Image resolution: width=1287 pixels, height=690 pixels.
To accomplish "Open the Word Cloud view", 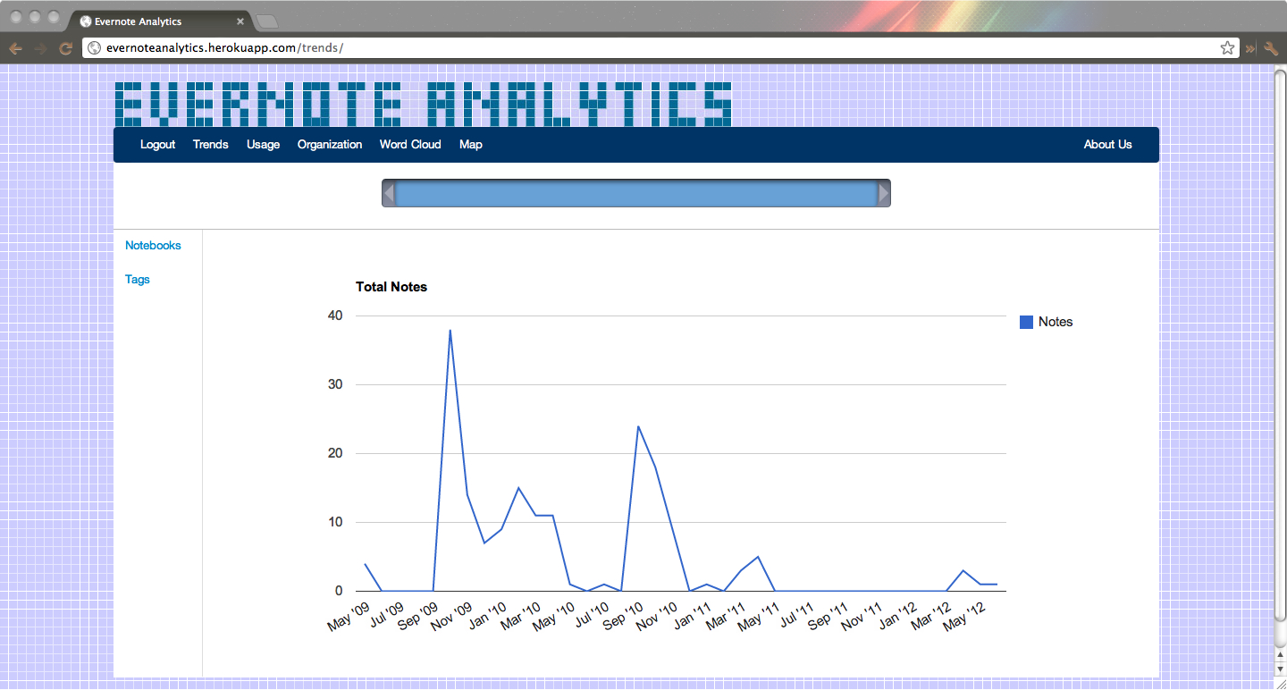I will pyautogui.click(x=410, y=145).
